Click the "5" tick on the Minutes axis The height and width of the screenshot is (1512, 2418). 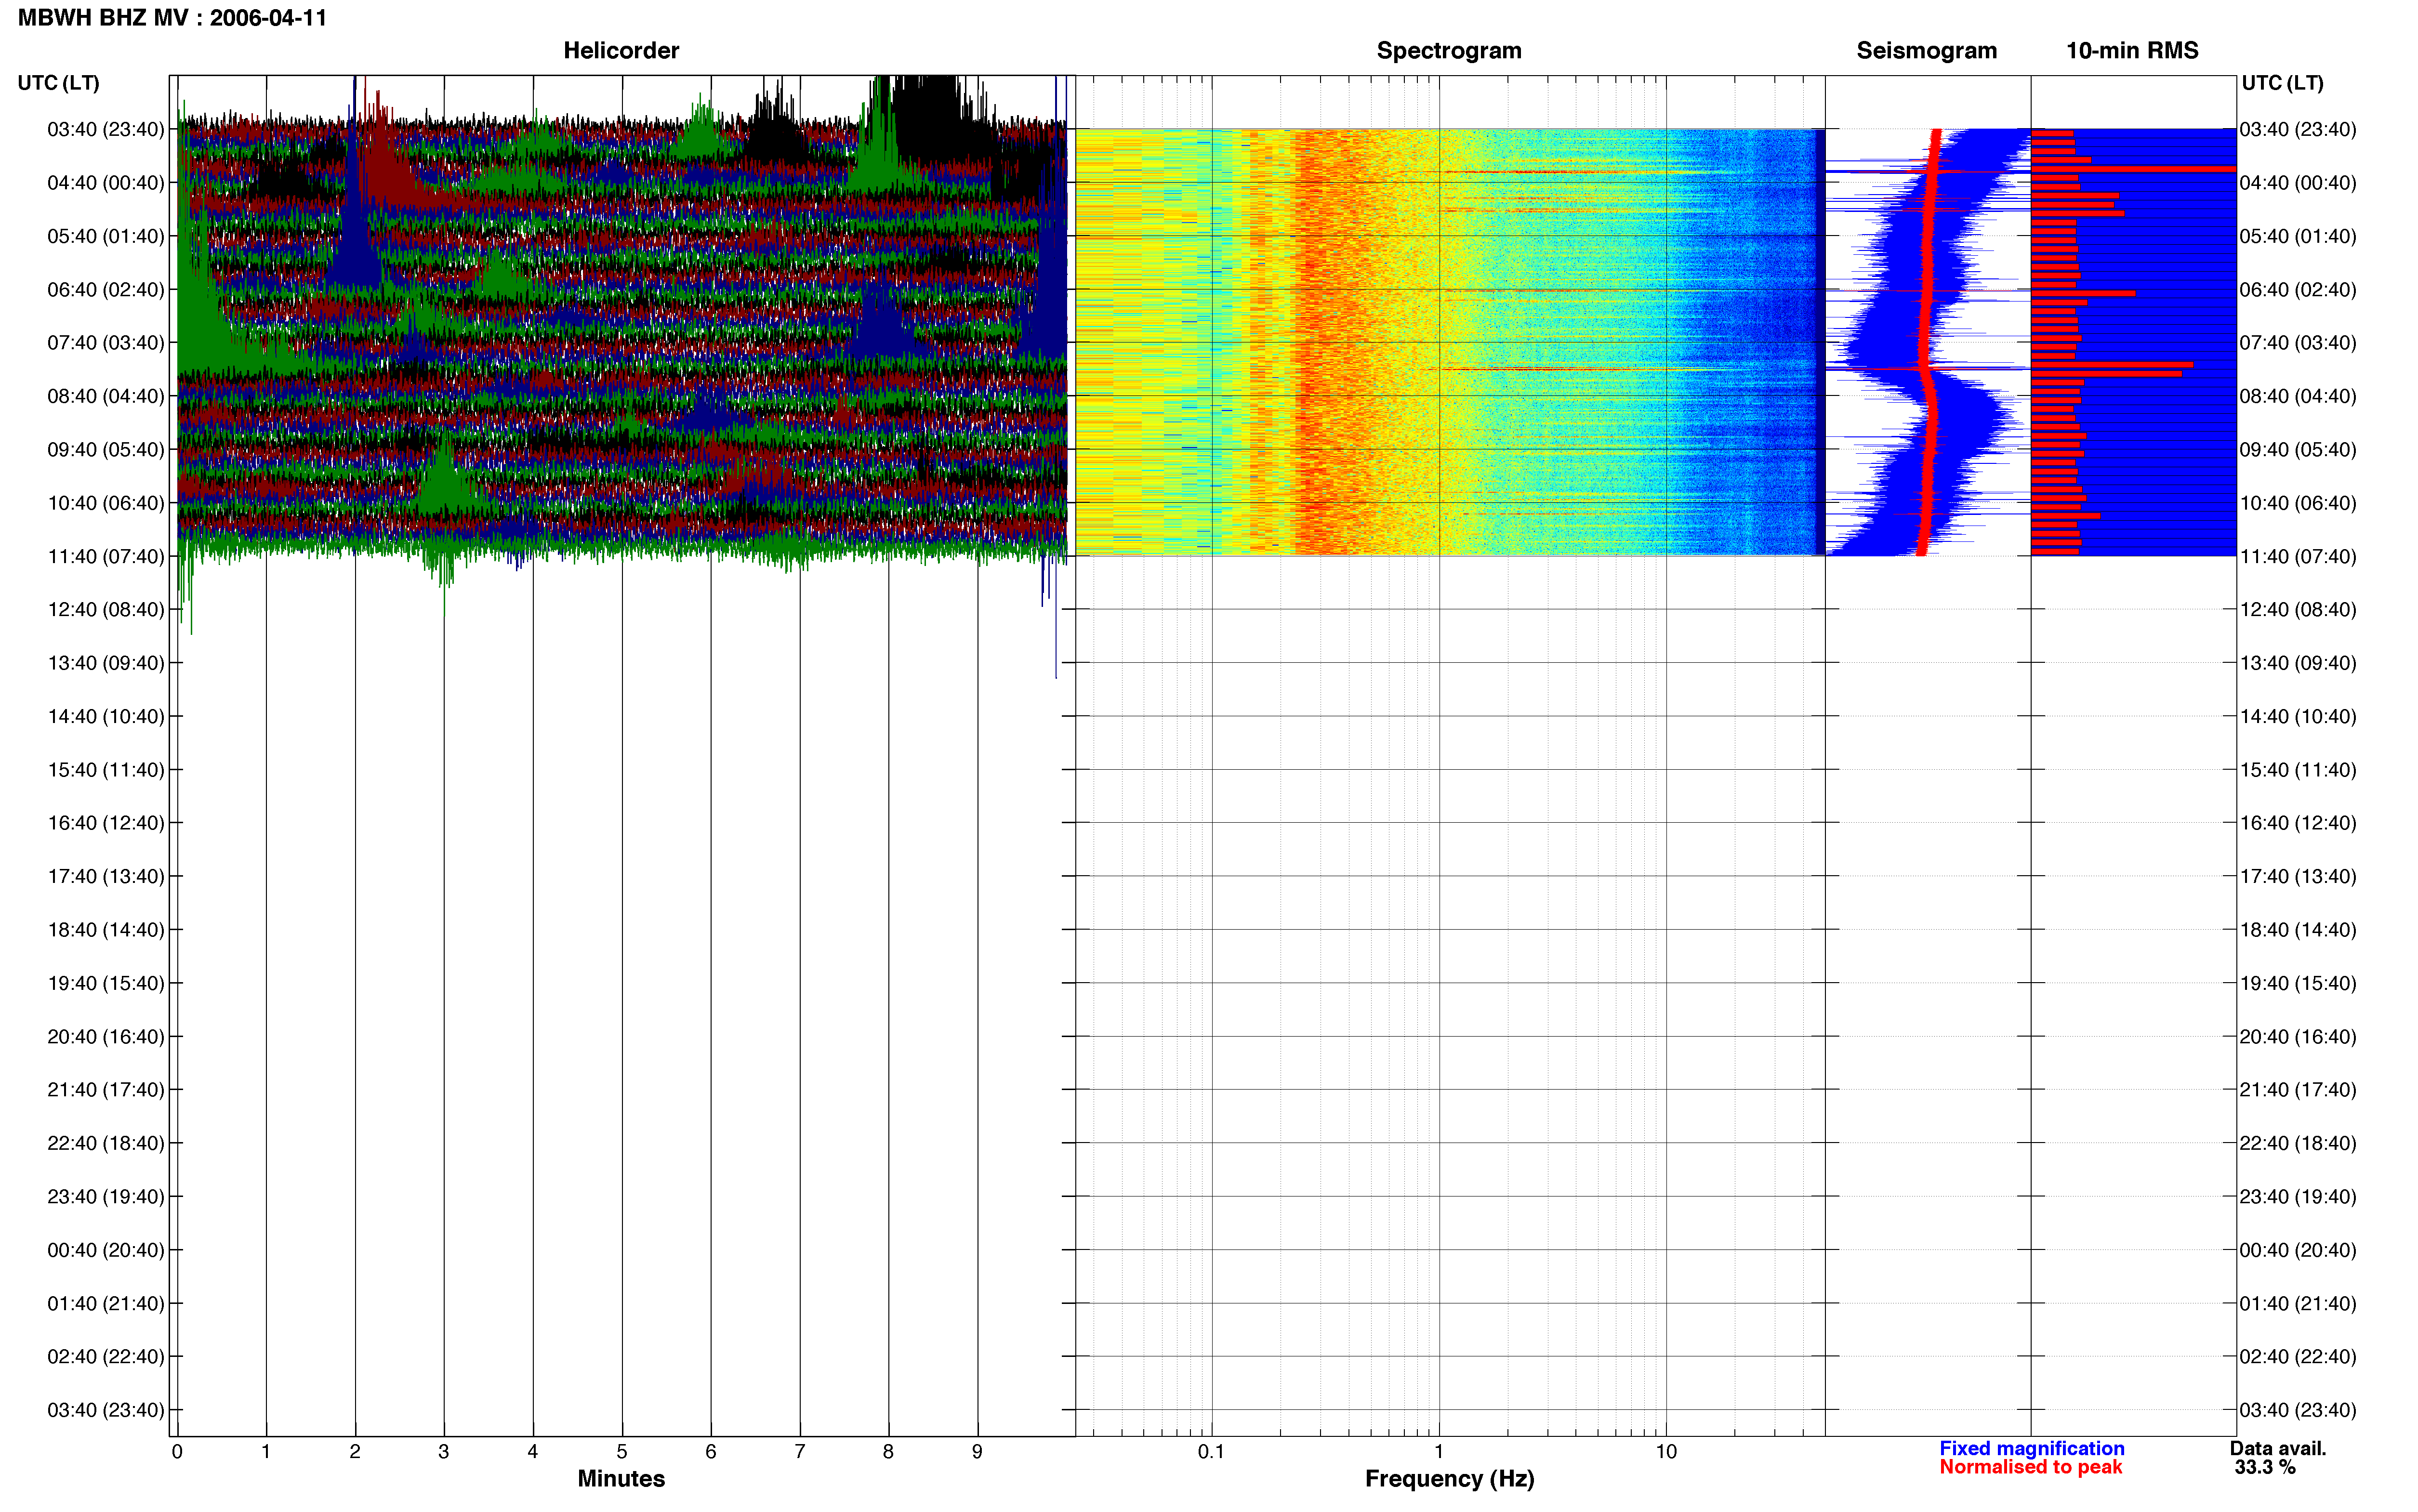[x=622, y=1452]
